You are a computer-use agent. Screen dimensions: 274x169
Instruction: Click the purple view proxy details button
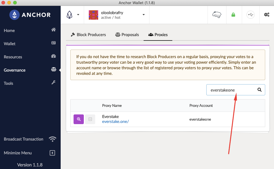79,119
